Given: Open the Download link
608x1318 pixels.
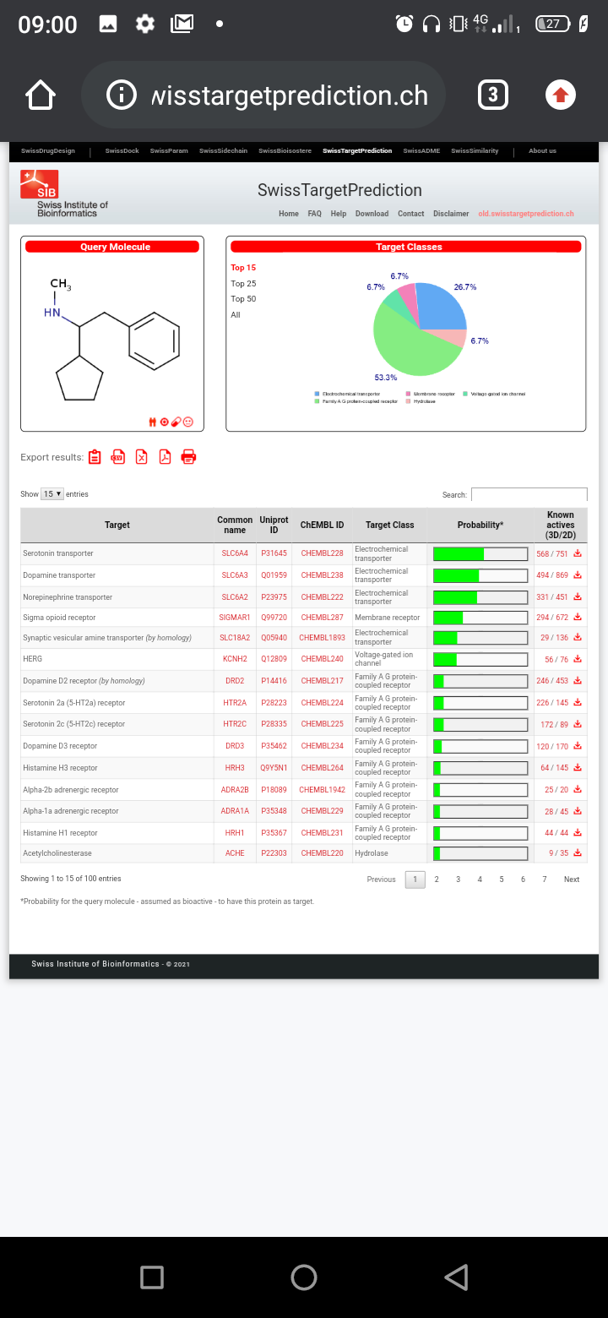Looking at the screenshot, I should [372, 214].
